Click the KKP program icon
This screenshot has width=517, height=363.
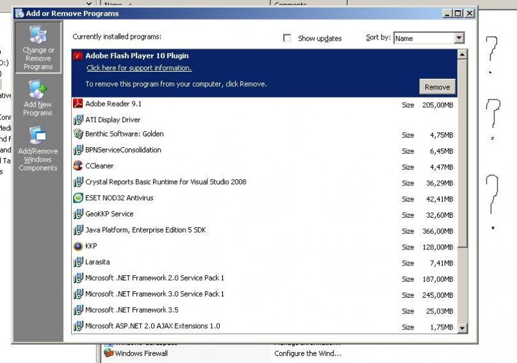tap(78, 246)
